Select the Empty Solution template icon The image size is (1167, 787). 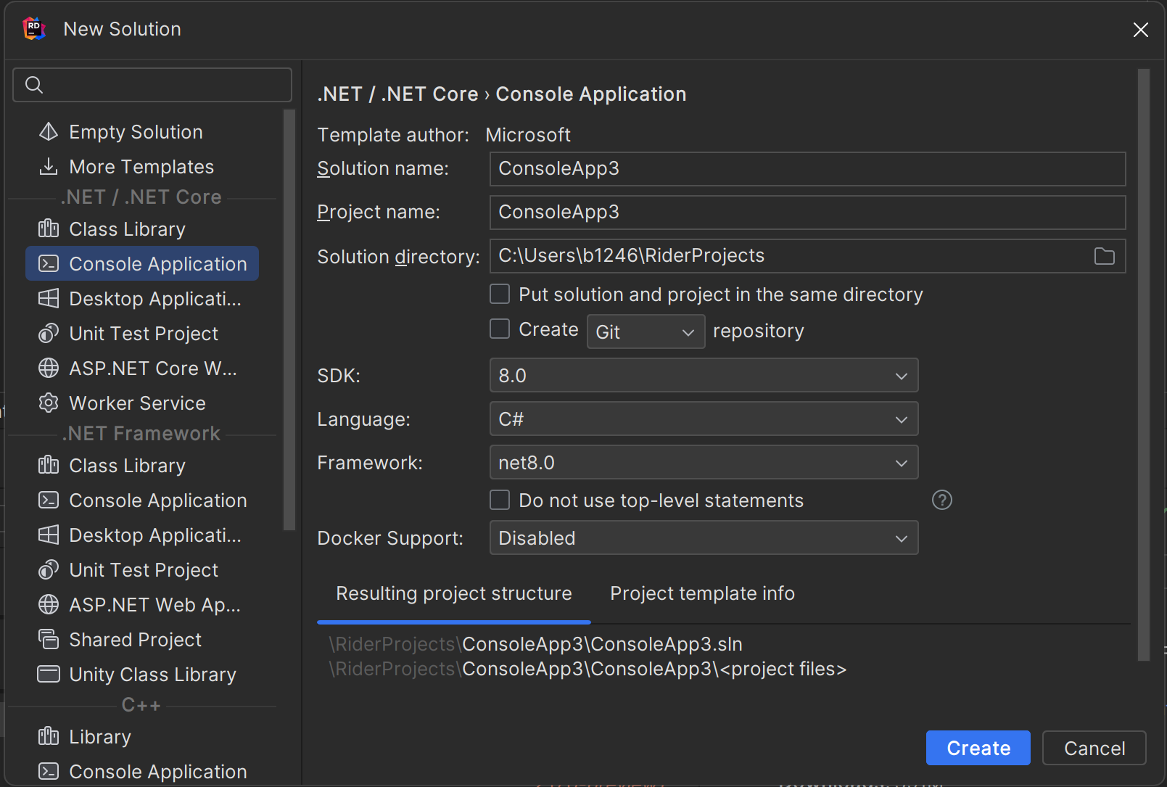point(49,132)
